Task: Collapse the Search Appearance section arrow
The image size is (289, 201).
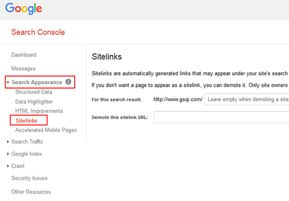Action: click(8, 82)
